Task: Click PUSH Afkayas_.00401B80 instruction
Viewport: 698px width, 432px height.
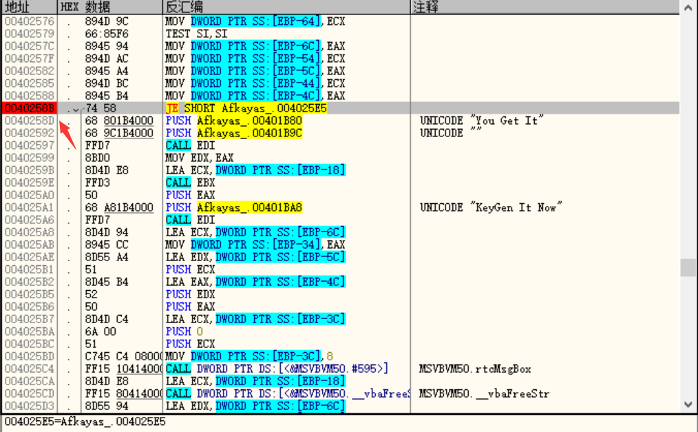Action: click(234, 121)
